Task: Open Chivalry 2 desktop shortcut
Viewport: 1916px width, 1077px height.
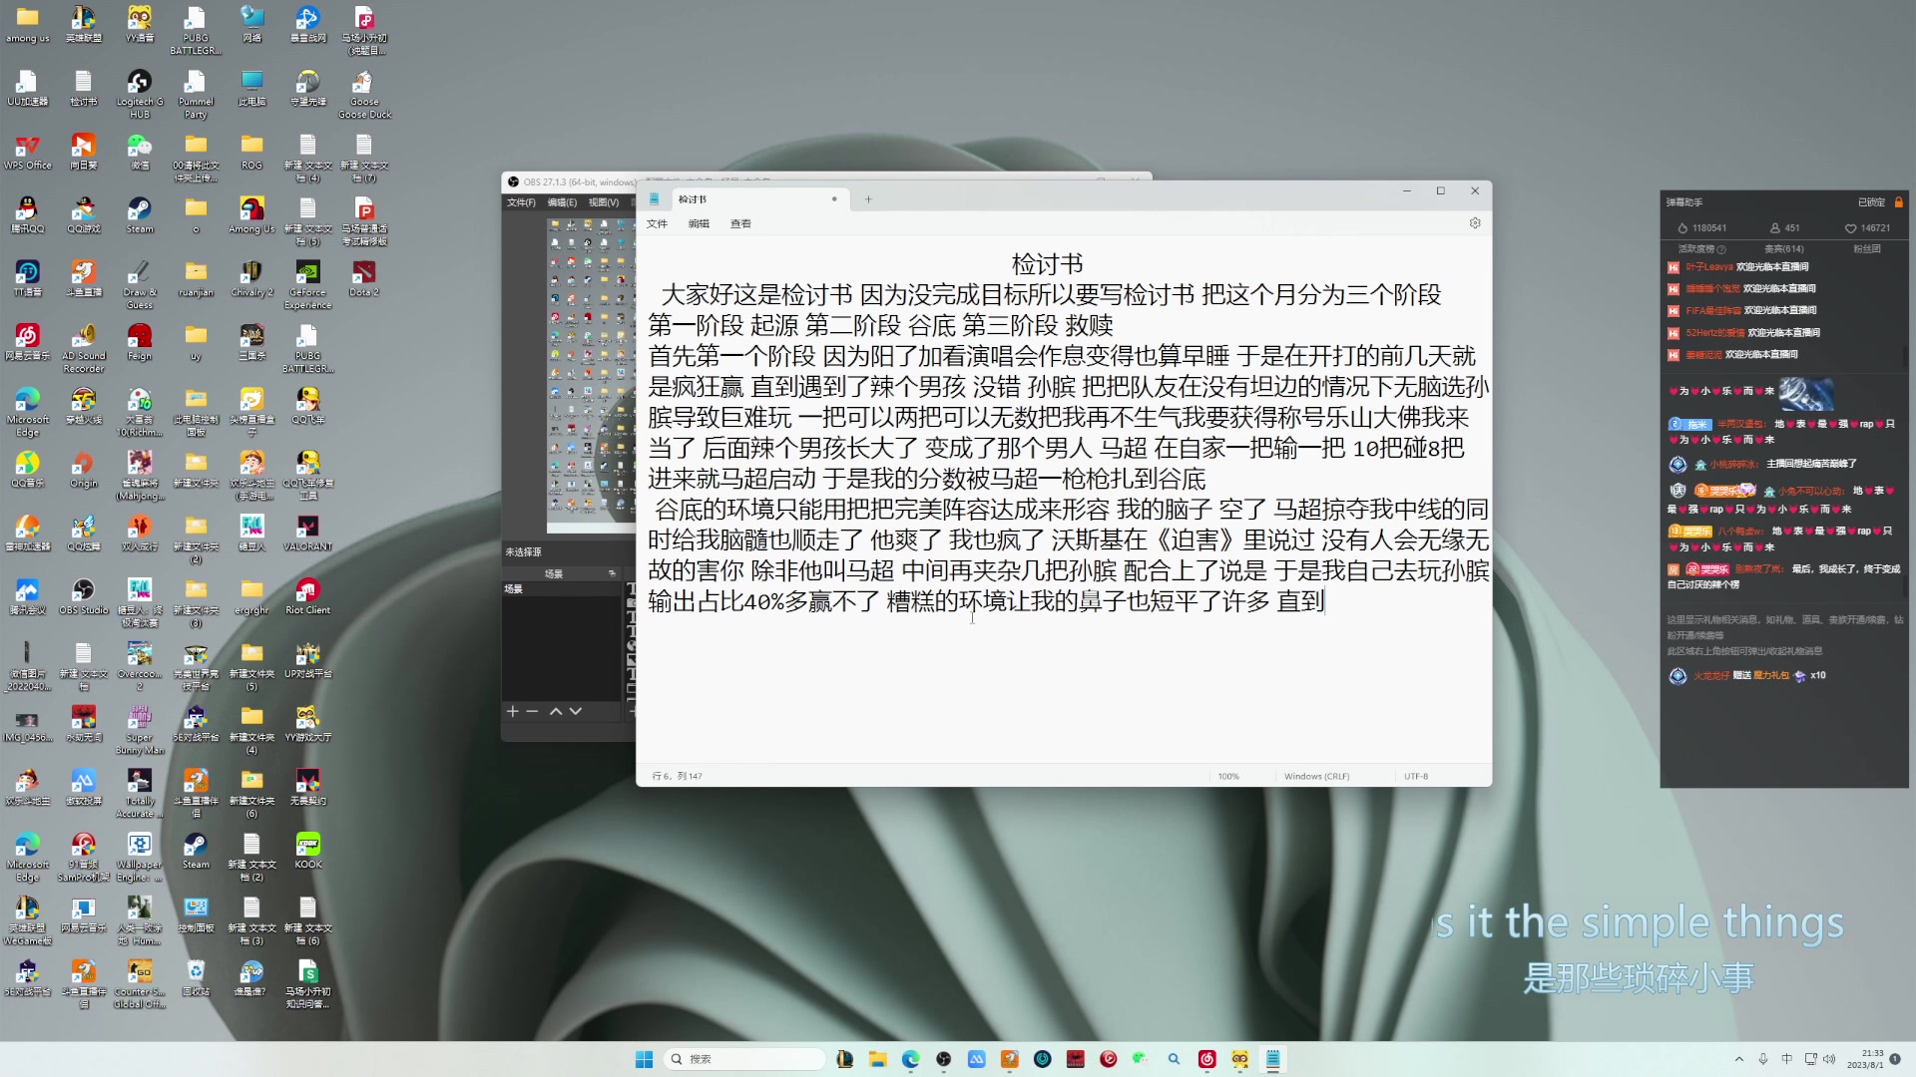Action: click(251, 278)
